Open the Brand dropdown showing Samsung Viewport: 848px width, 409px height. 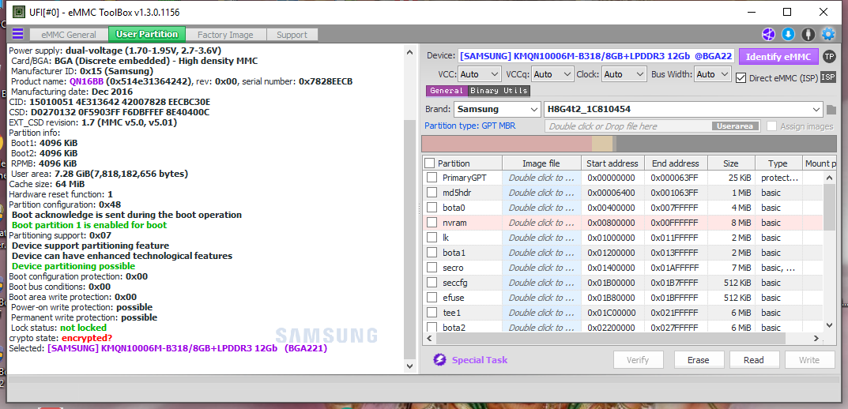[497, 109]
